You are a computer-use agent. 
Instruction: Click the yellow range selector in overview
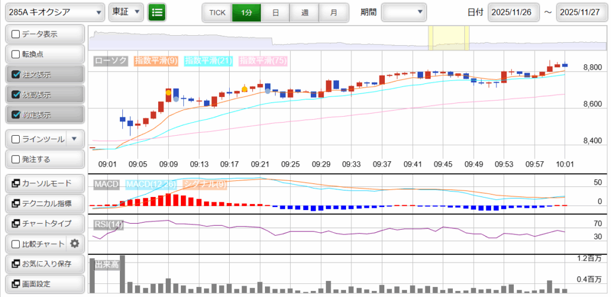click(449, 38)
